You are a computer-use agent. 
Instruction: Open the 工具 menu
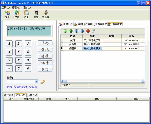pyautogui.click(x=6, y=8)
